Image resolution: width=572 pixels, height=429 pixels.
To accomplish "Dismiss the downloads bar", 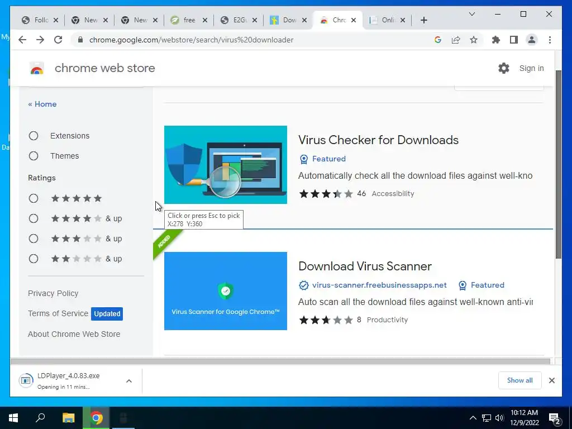I will 551,380.
